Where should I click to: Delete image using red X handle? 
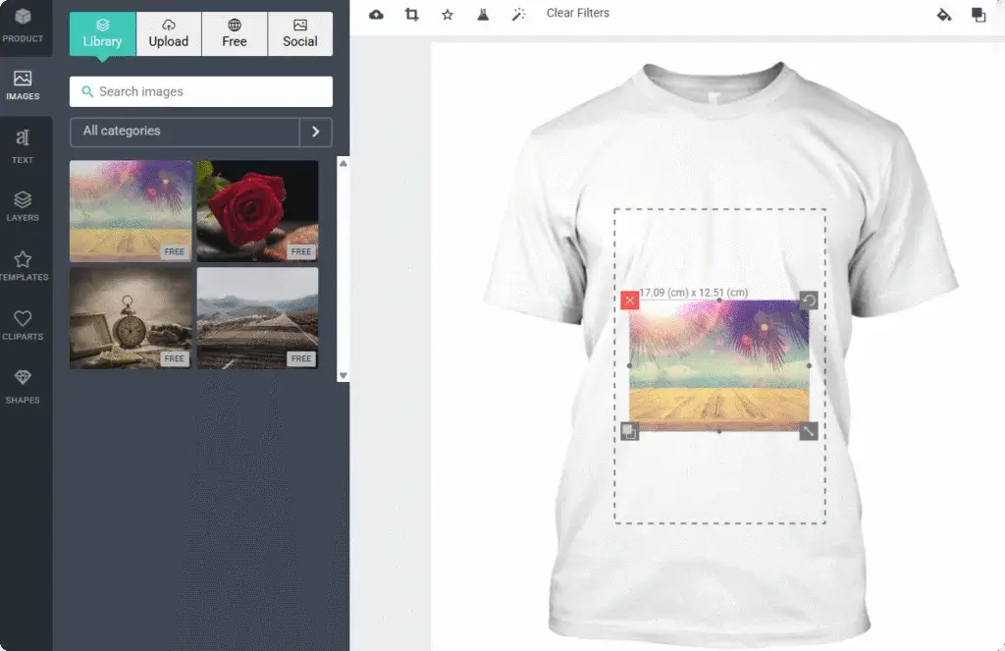(x=630, y=300)
